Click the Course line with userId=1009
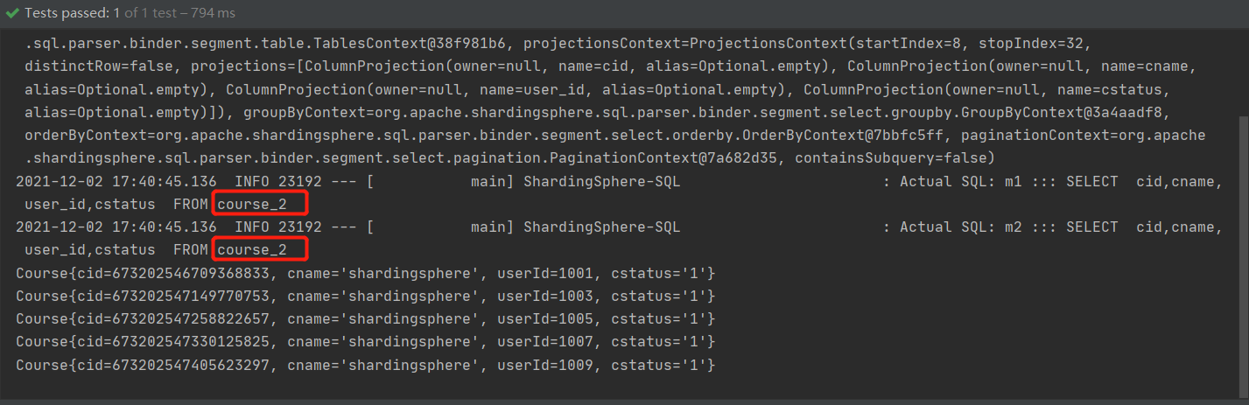 click(x=365, y=365)
